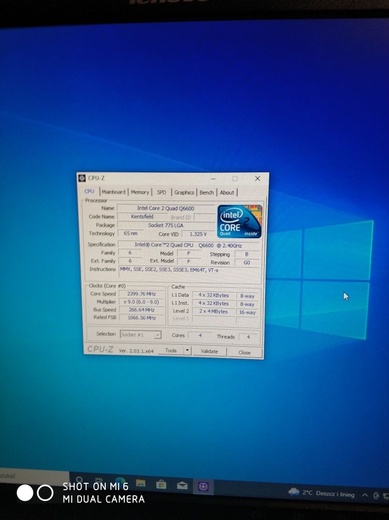Click the bus speed value '266.64 MHz'
Image resolution: width=389 pixels, height=520 pixels.
[141, 310]
